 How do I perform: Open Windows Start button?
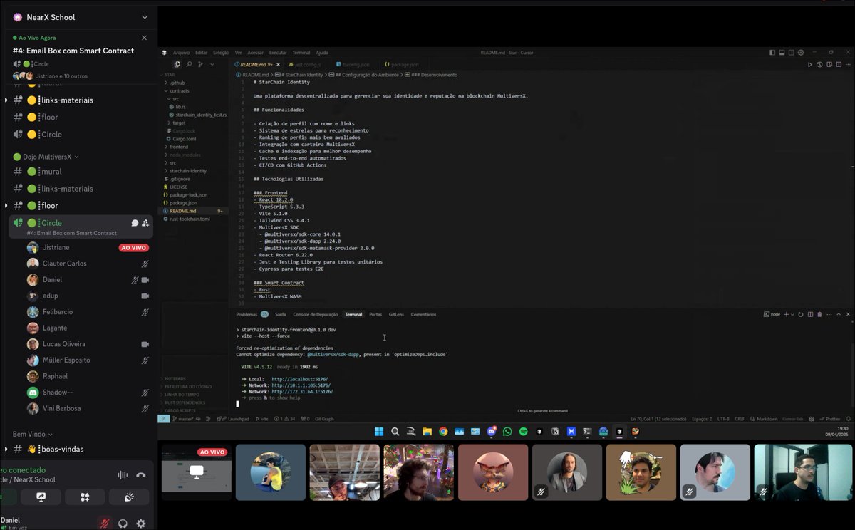click(378, 431)
